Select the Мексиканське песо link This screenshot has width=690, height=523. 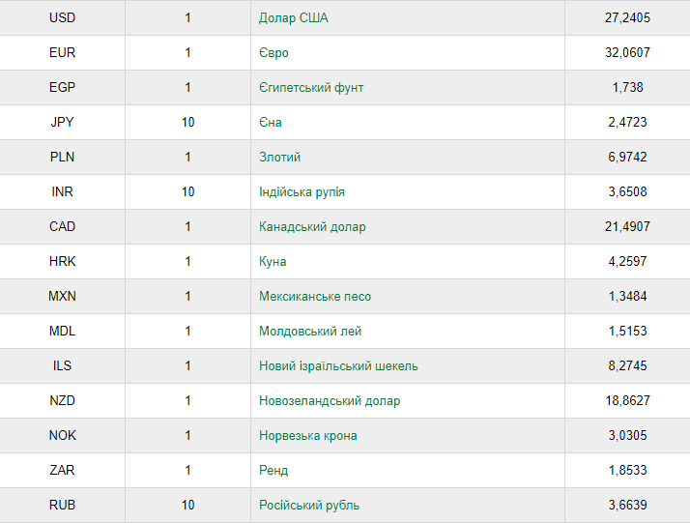[315, 296]
